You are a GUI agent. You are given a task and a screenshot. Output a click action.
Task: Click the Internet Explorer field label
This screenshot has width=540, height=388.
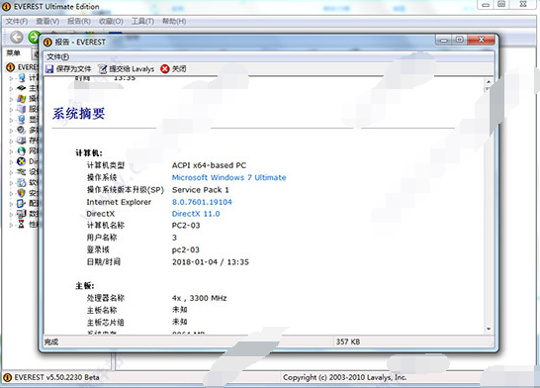click(x=119, y=202)
